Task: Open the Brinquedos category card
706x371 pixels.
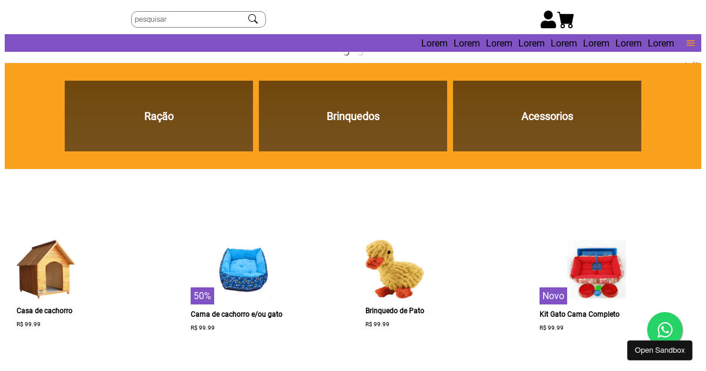Action: 353,116
